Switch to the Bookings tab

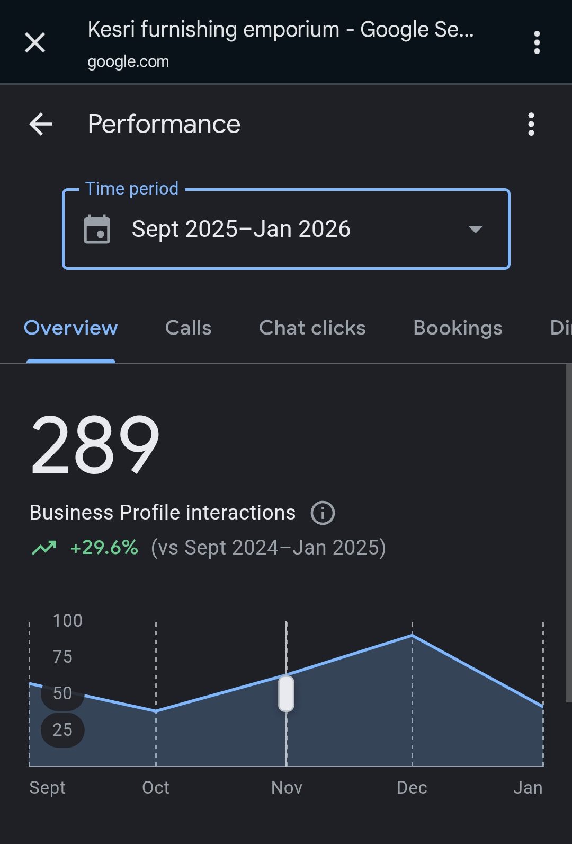458,328
